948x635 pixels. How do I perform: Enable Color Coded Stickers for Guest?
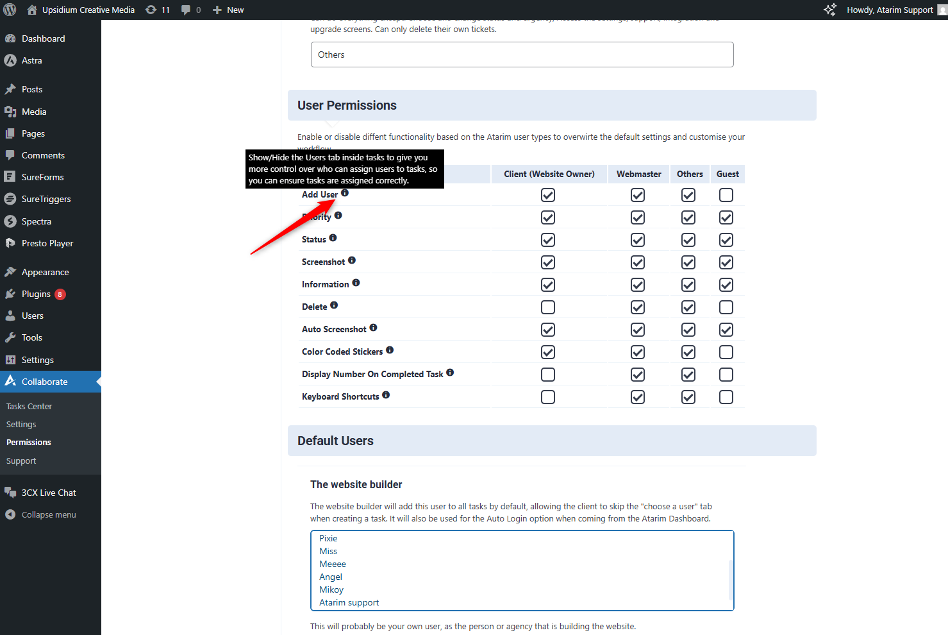726,352
